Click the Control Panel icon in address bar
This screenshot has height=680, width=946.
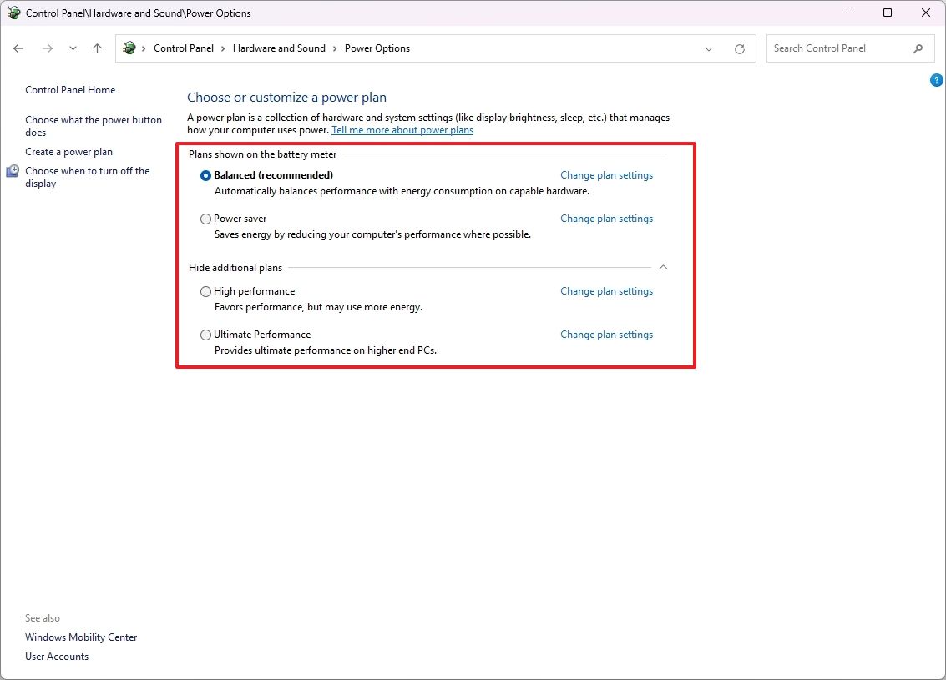click(x=129, y=48)
